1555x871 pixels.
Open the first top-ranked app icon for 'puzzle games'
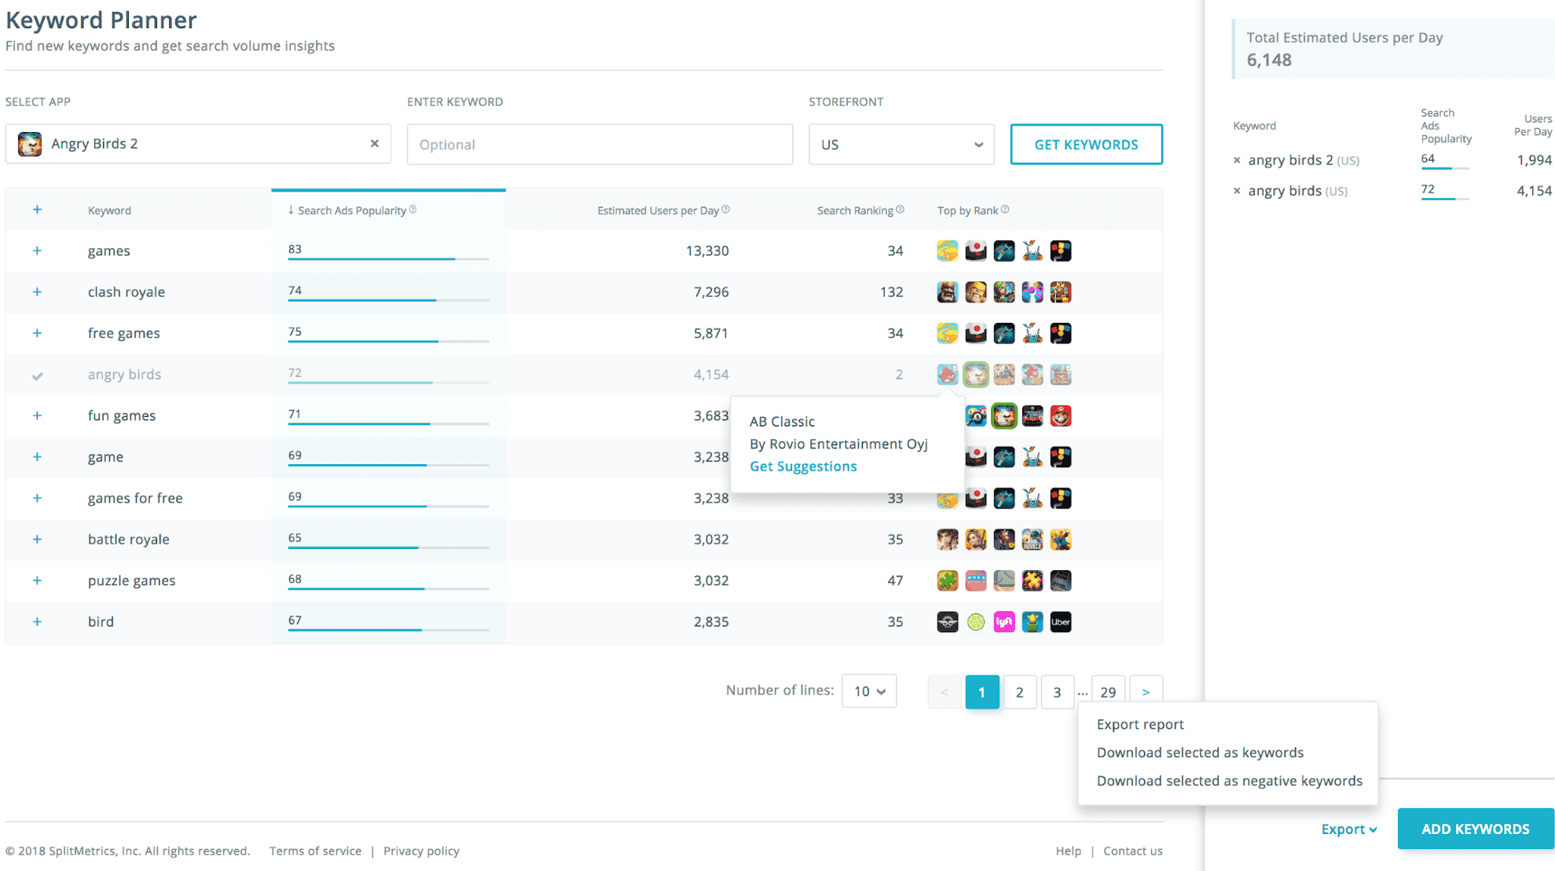pos(948,580)
